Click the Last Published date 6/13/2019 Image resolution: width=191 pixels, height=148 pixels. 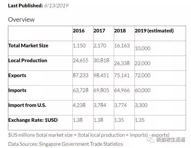56,6
